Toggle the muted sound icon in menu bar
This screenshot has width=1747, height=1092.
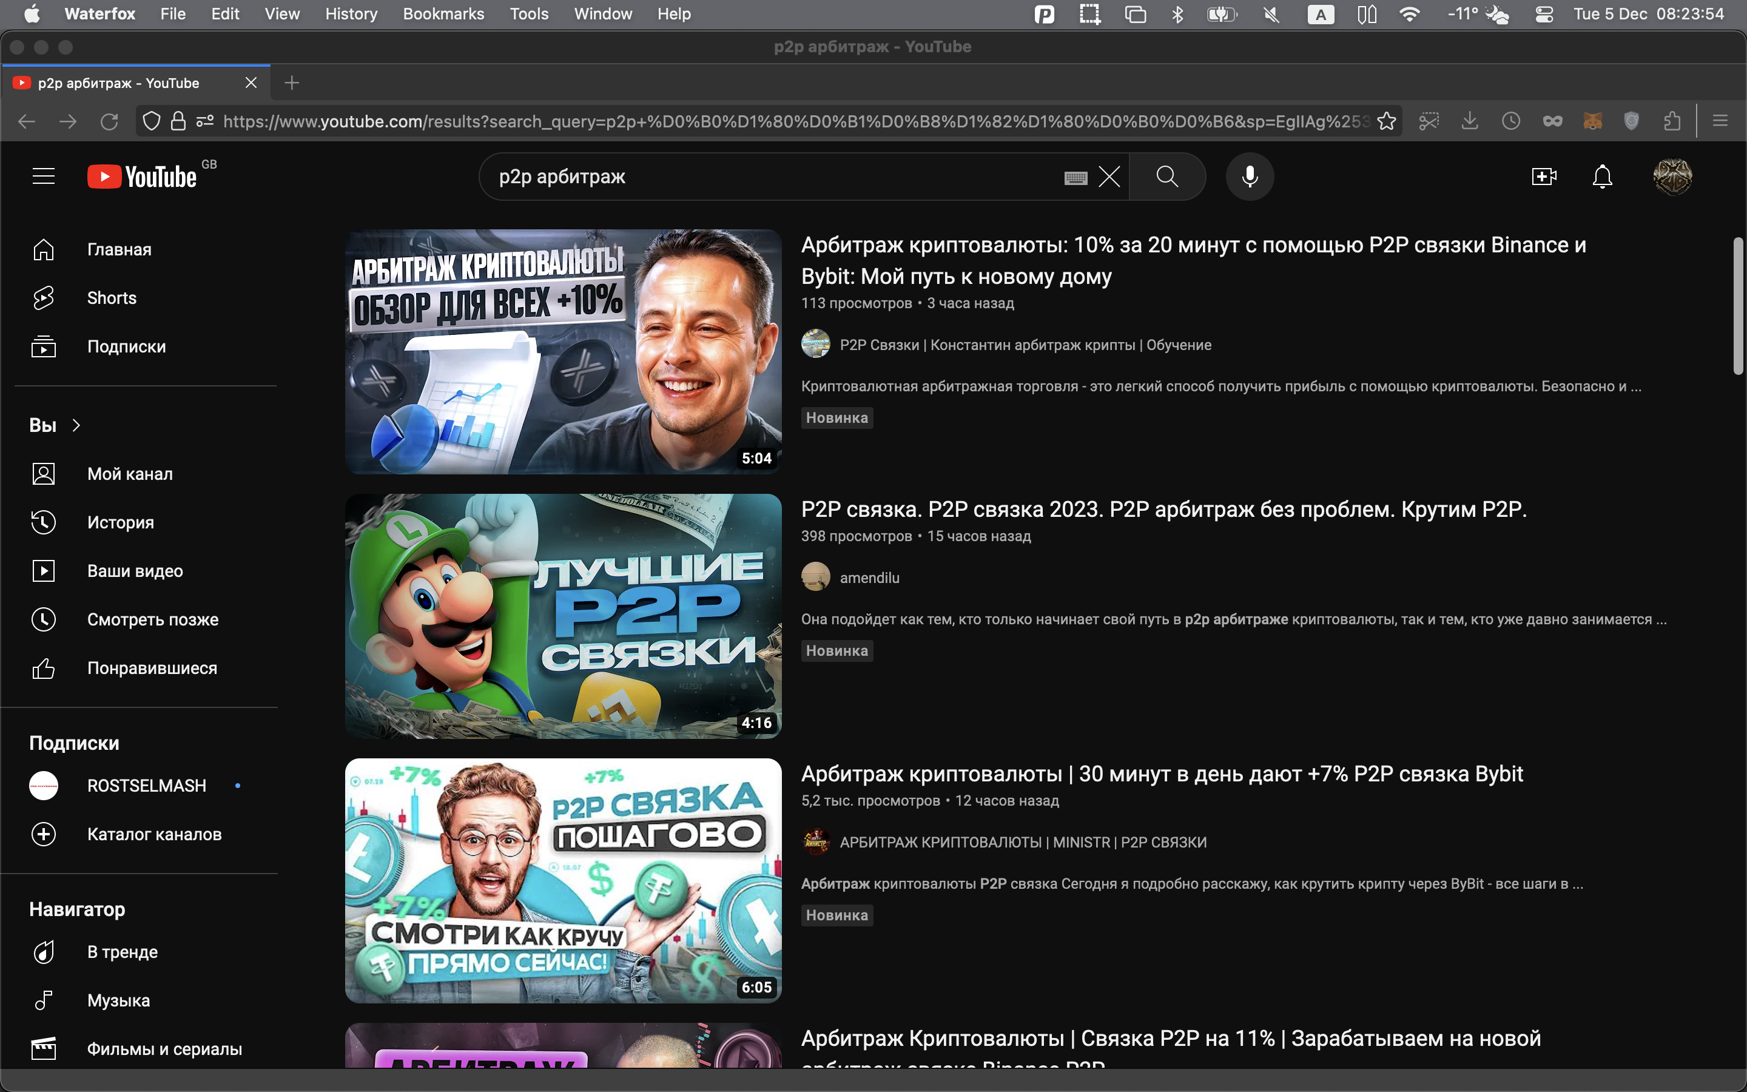click(x=1271, y=15)
